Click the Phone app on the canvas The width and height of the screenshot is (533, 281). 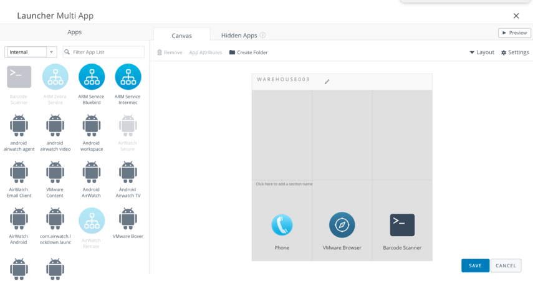(282, 225)
